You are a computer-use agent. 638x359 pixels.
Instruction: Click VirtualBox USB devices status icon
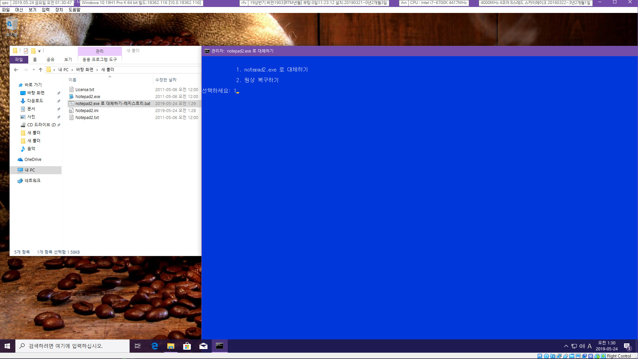click(x=566, y=356)
